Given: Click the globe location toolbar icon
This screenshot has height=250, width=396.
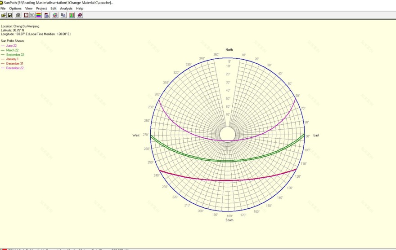Looking at the screenshot, I should click(x=55, y=15).
